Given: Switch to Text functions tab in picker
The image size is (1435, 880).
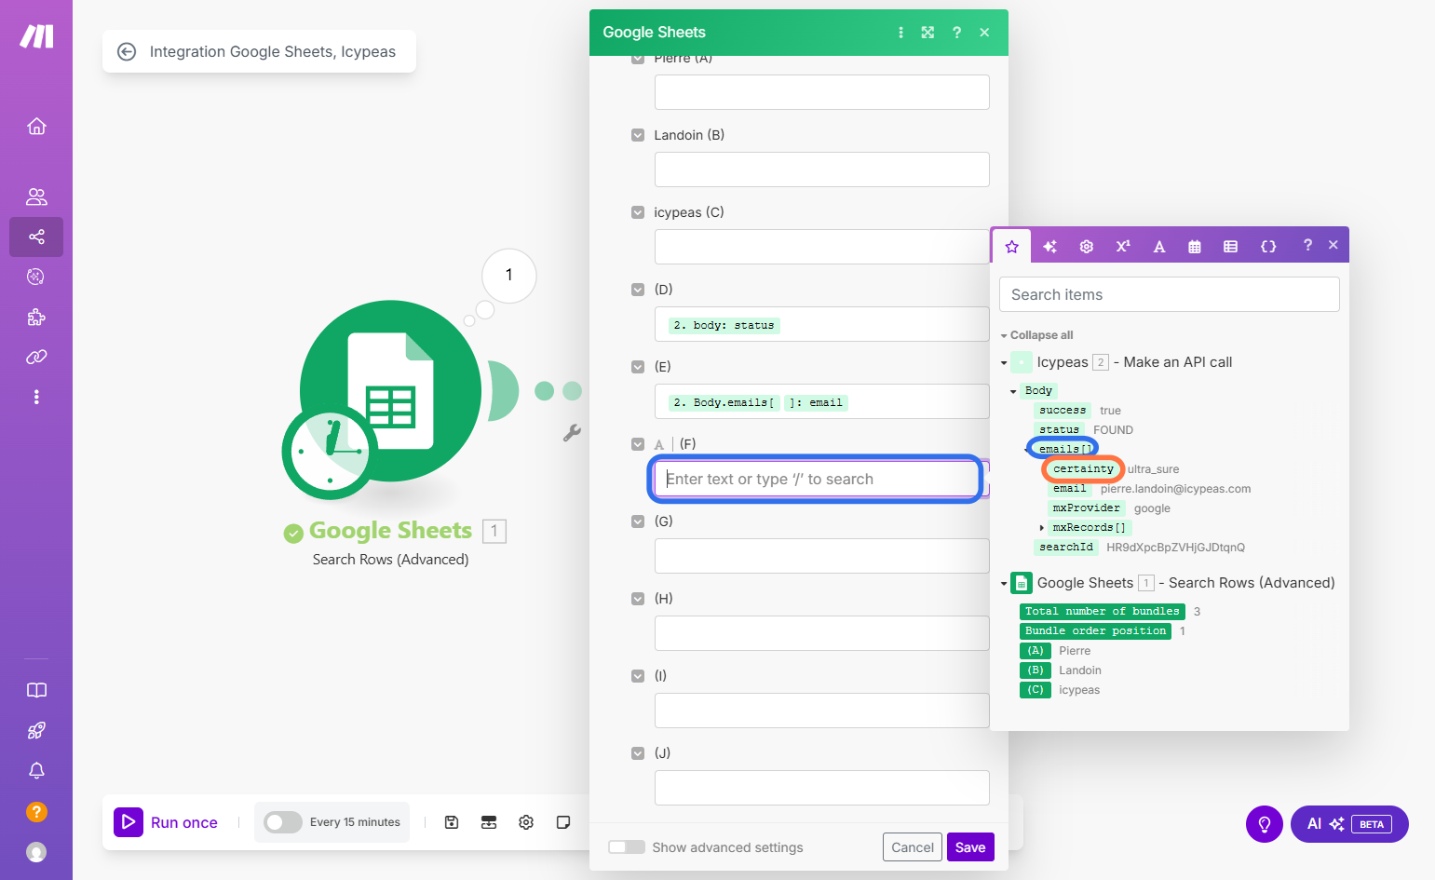Looking at the screenshot, I should 1159,246.
